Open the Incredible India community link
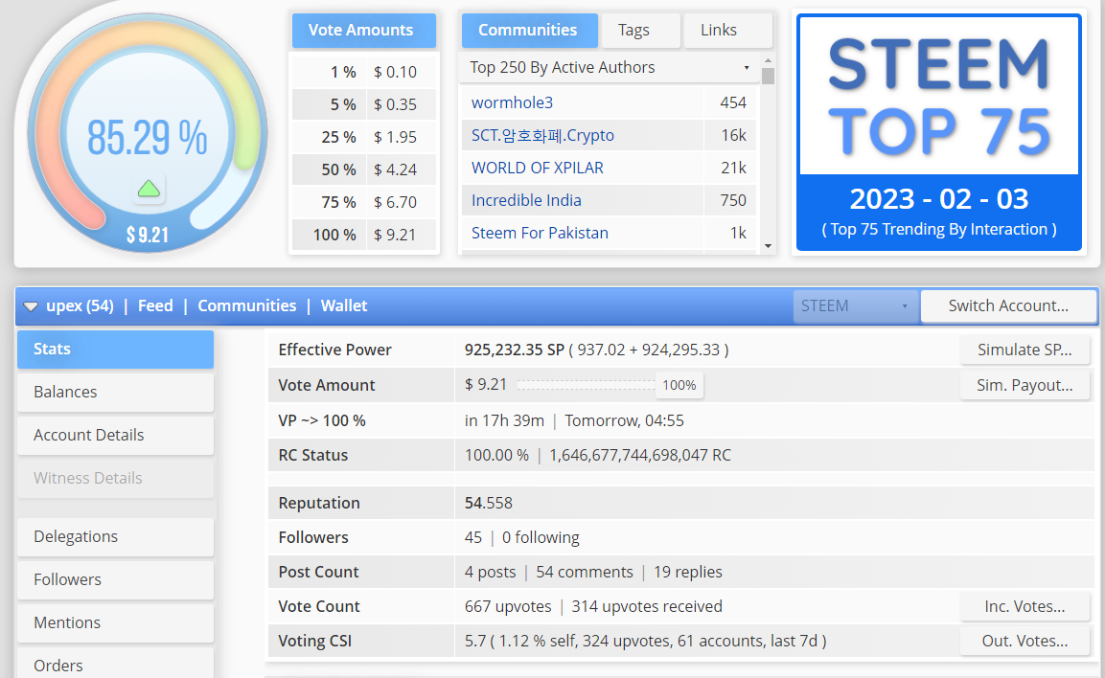The width and height of the screenshot is (1105, 678). [x=526, y=201]
